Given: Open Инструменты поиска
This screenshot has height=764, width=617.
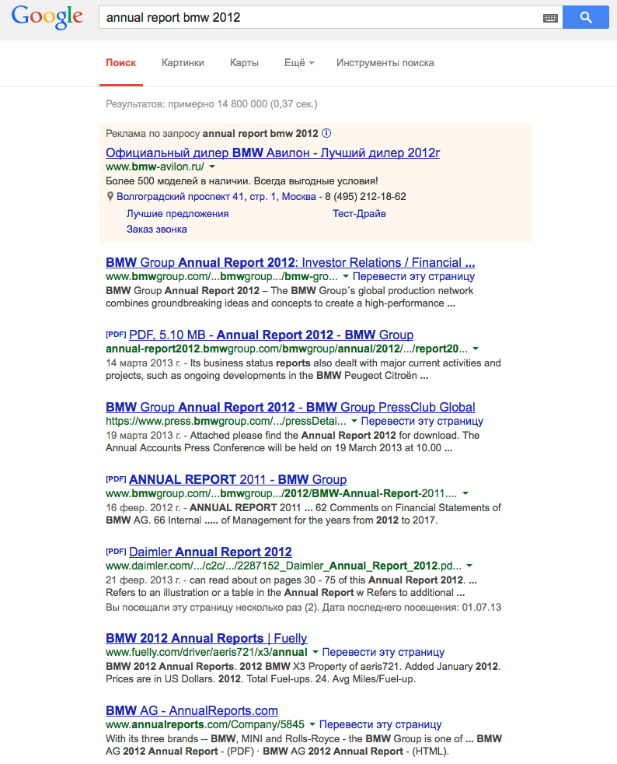Looking at the screenshot, I should [385, 63].
